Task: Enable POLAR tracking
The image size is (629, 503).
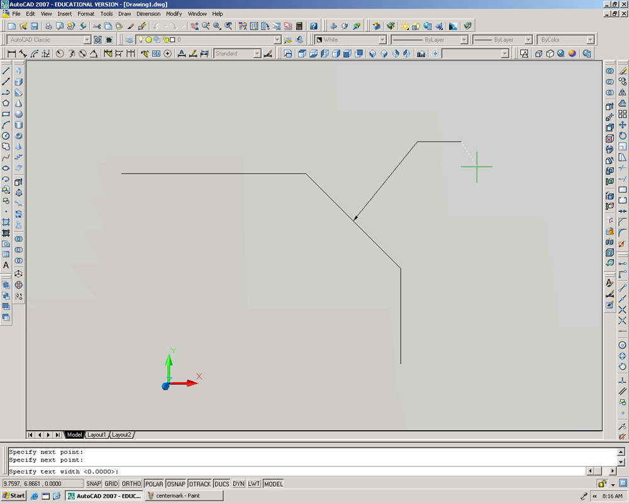Action: 153,484
